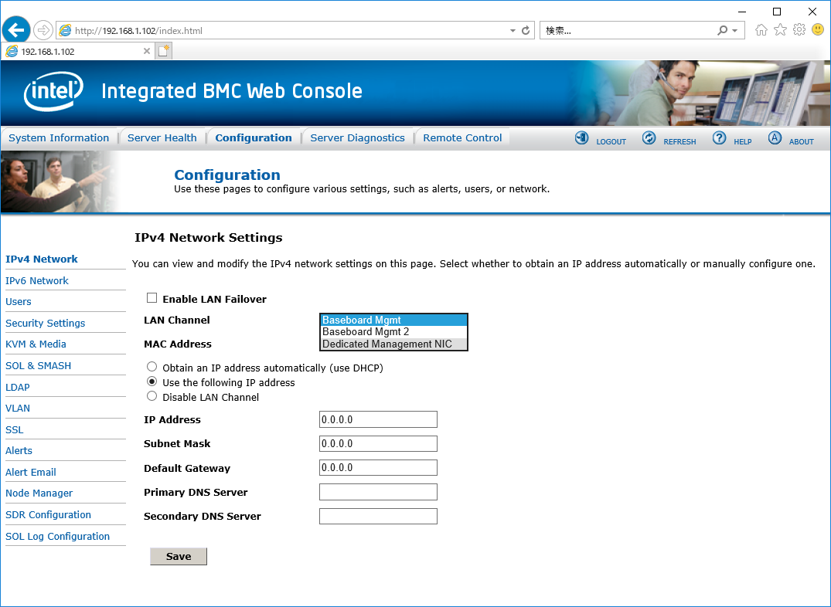Click the Logout icon
This screenshot has width=831, height=607.
point(581,138)
